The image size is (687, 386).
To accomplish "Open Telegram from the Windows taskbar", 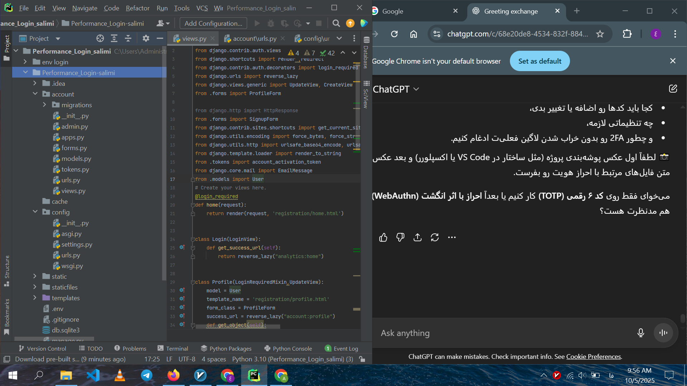I will coord(146,375).
